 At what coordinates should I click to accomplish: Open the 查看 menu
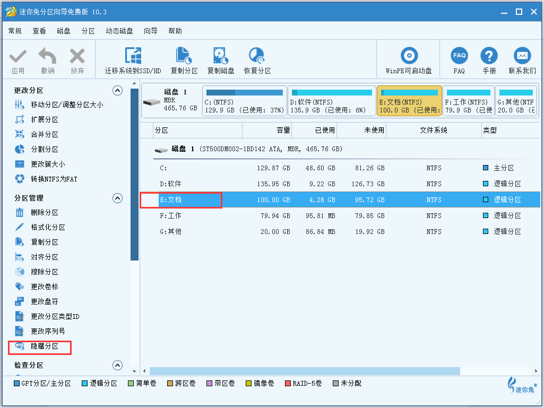pos(39,31)
